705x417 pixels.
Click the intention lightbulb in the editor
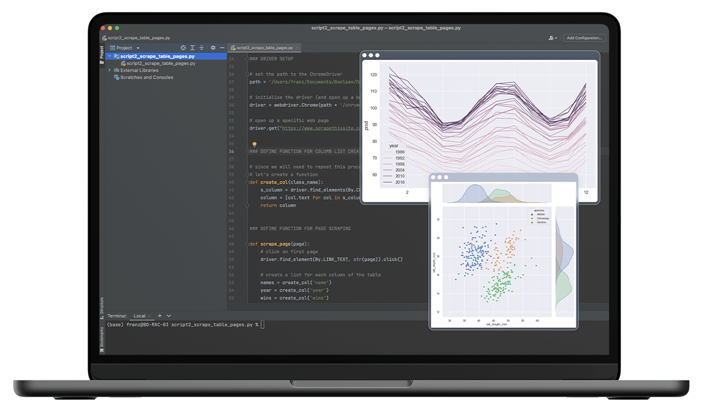coord(254,144)
